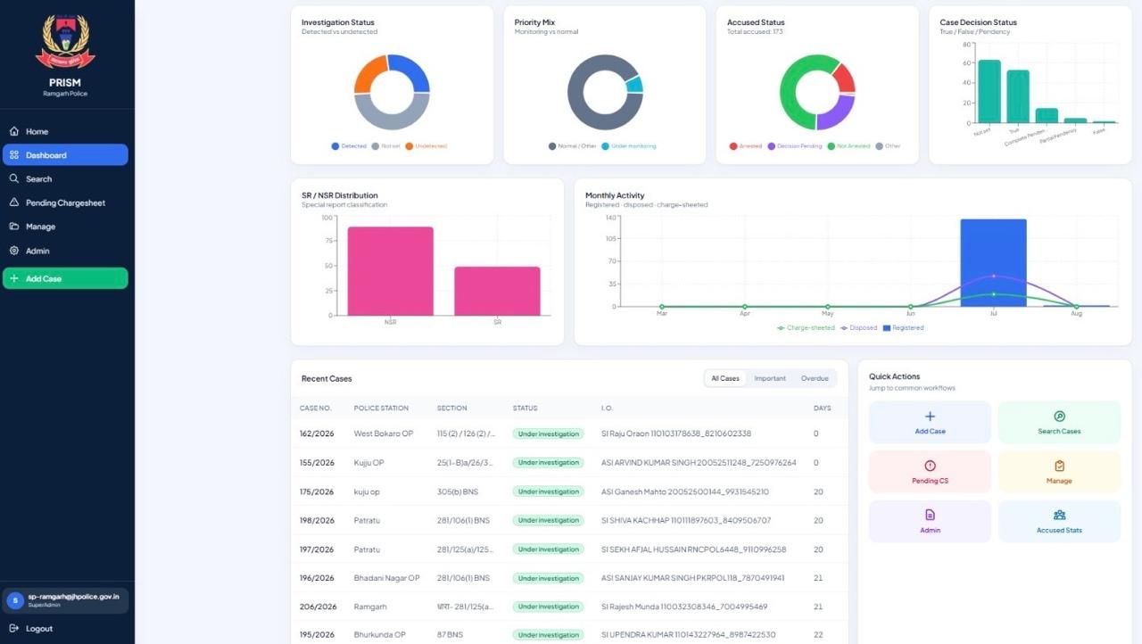Click the Search Cases quick action icon
The height and width of the screenshot is (644, 1142).
tap(1059, 417)
